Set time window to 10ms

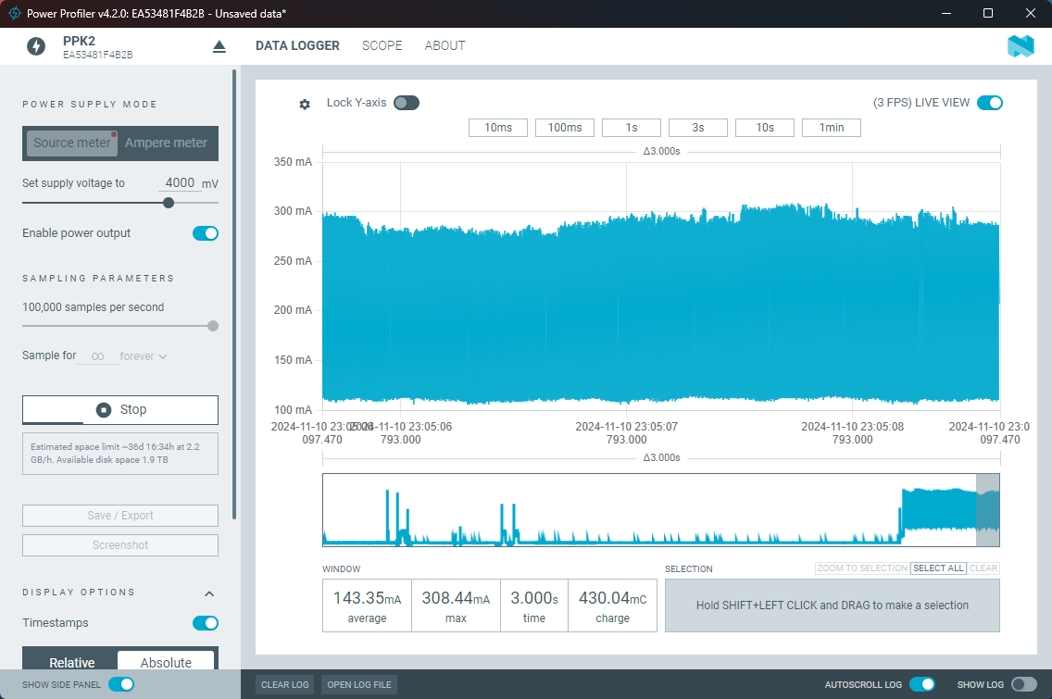pyautogui.click(x=497, y=128)
